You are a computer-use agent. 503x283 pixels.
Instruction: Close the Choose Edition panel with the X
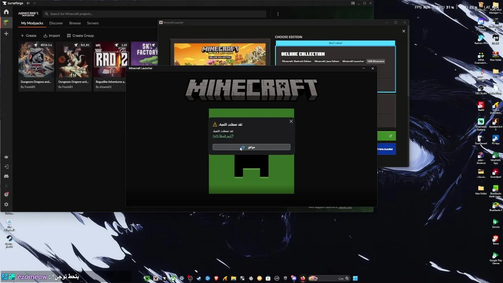pyautogui.click(x=404, y=31)
